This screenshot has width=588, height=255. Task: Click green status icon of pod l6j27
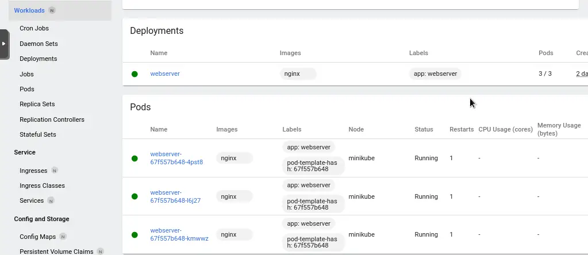tap(134, 196)
